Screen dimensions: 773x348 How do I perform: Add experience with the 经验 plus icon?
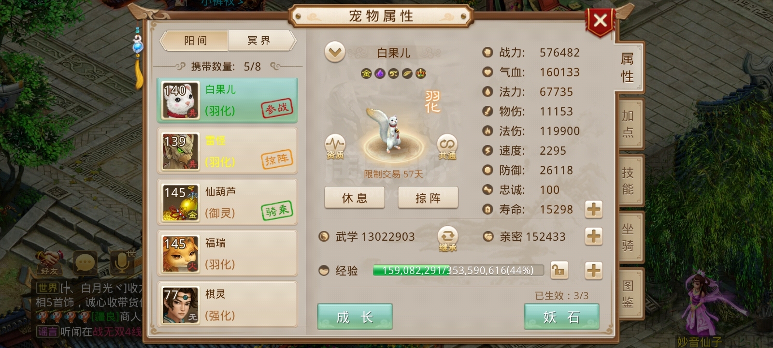pos(593,270)
